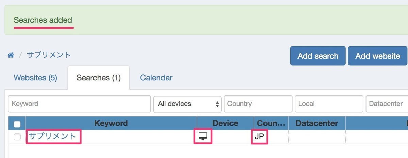
Task: Click the Add search button
Action: (x=318, y=56)
